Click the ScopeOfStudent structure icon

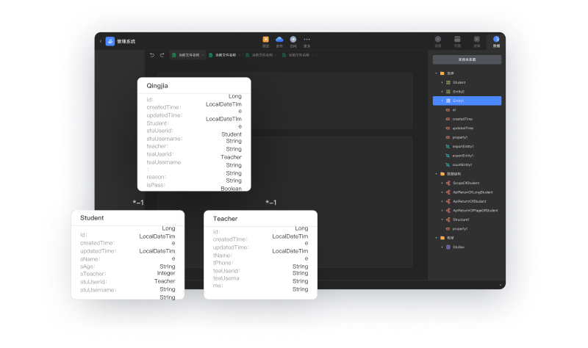(x=448, y=184)
